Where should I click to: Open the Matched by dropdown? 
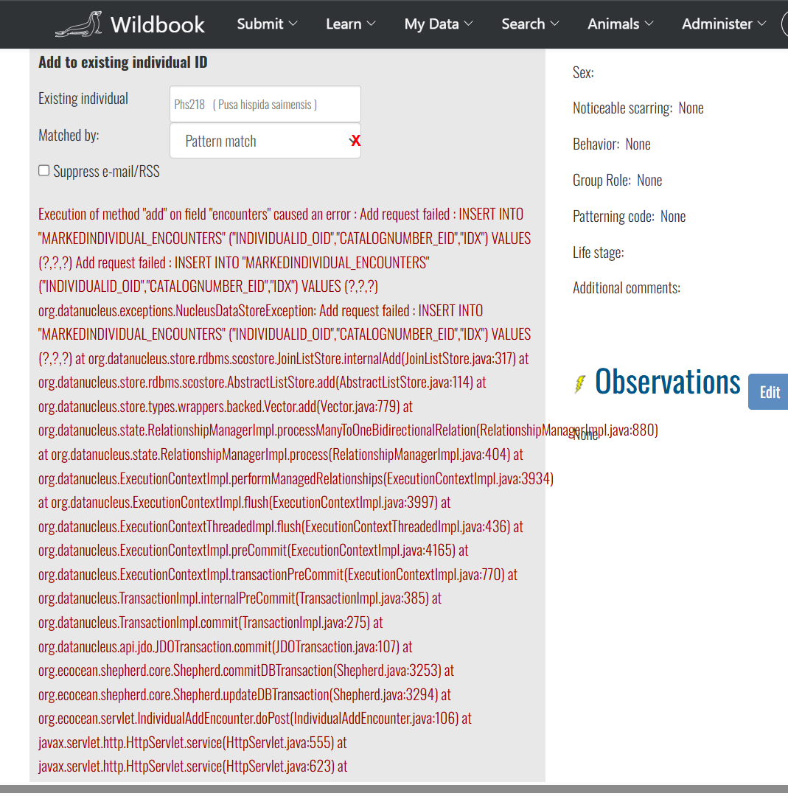point(258,141)
